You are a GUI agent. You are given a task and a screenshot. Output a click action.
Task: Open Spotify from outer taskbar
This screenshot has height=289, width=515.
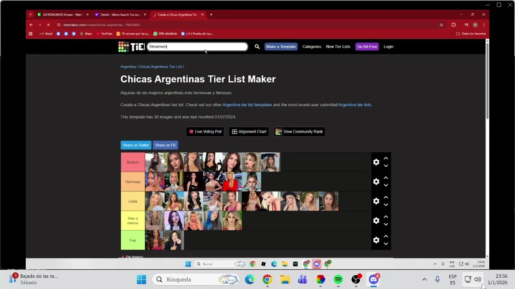338,279
